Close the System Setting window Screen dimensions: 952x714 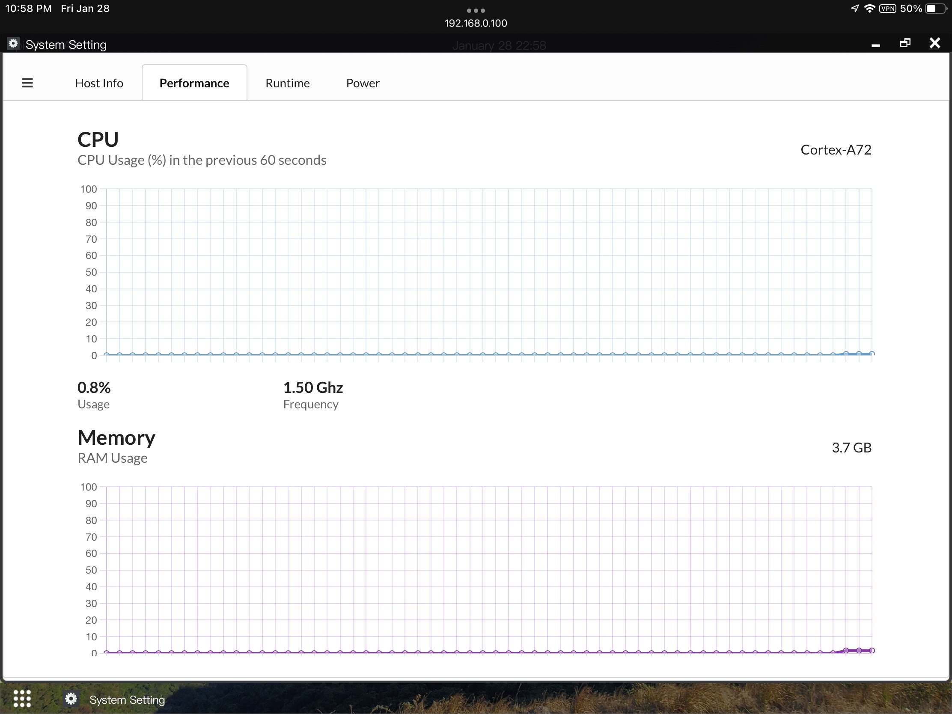coord(934,43)
